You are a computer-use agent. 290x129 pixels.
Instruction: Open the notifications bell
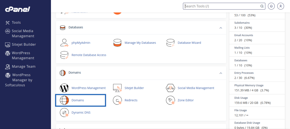(x=271, y=6)
